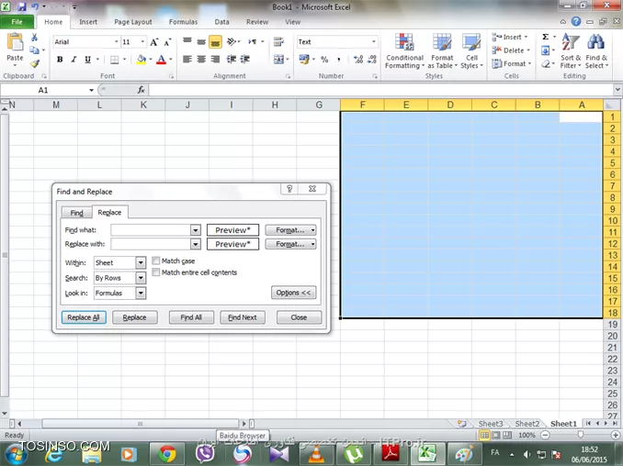Select the Format Painter brush icon
The height and width of the screenshot is (466, 623).
point(35,63)
